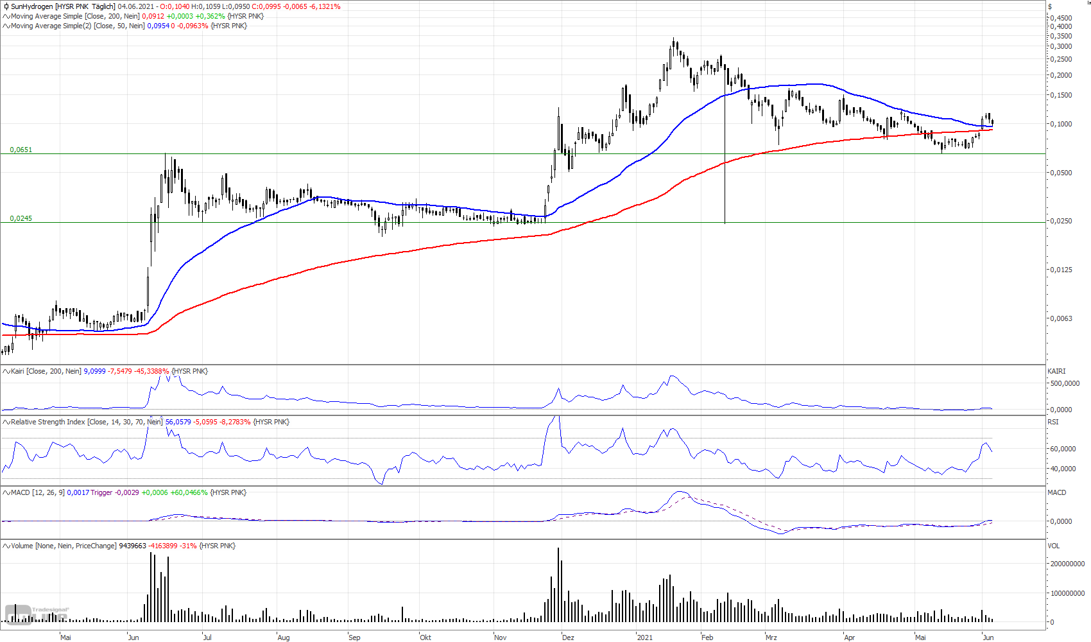Click the 60,0000 RSI axis label
Screen dimensions: 1091x642
point(1063,449)
